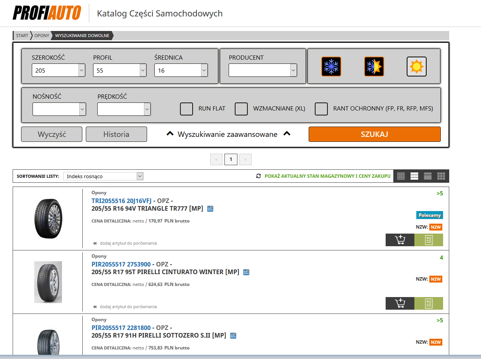Click the NZW badge for Sottozero S.II
Viewport: 481px width, 359px height.
point(436,342)
